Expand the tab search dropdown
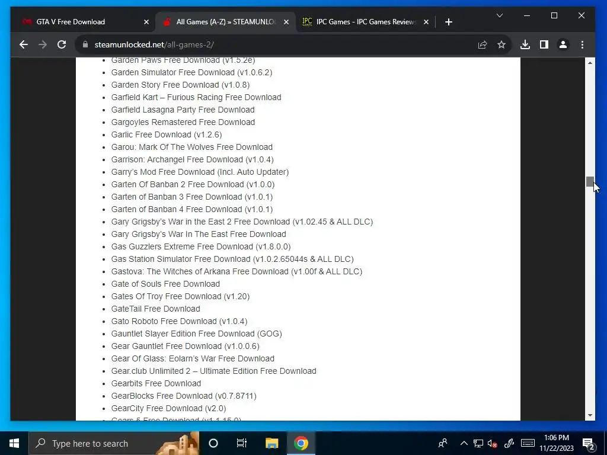Screen dimensions: 607x455 point(500,15)
